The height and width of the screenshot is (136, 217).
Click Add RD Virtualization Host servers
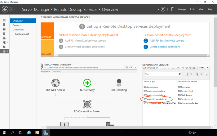pos(85,40)
